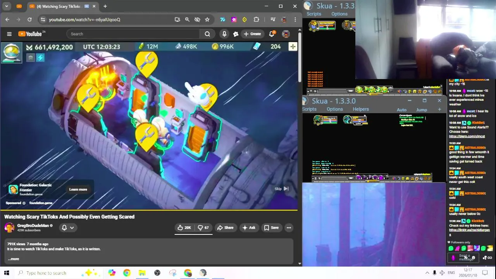496x279 pixels.
Task: Open site information icon beside URL
Action: (x=43, y=19)
